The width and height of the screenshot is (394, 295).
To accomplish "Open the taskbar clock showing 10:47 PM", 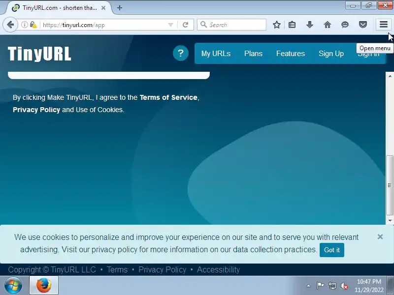I will click(369, 286).
